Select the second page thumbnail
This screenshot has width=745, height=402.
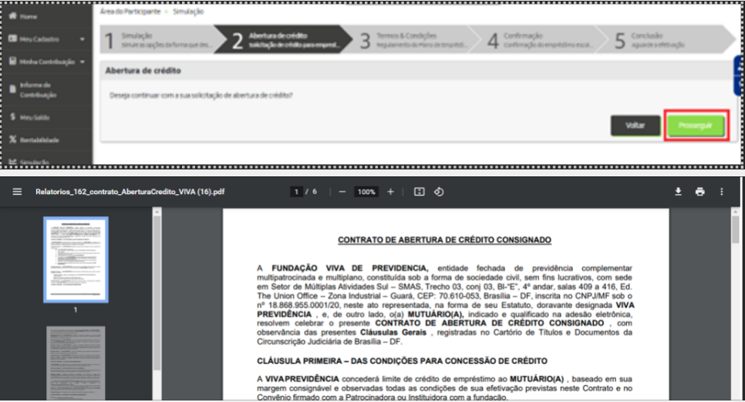click(x=76, y=363)
